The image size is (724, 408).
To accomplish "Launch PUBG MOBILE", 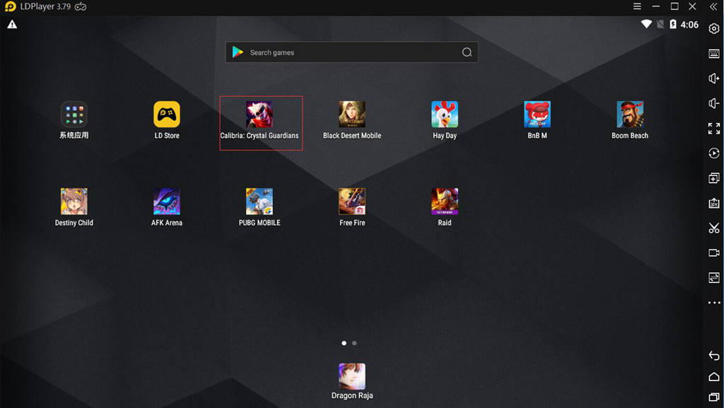I will tap(259, 202).
